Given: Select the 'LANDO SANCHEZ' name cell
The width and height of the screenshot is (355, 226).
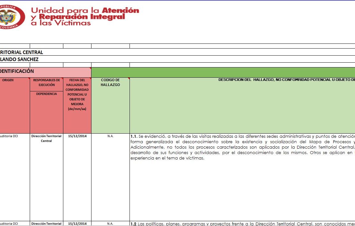Looking at the screenshot, I should pos(177,59).
